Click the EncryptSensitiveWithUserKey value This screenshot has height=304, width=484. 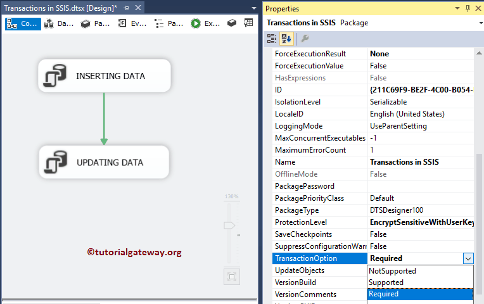coord(421,222)
